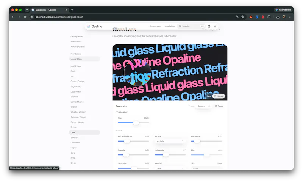Screen dimensions: 303x182
Task: Open Text component in sidebar
Action: click(x=72, y=76)
